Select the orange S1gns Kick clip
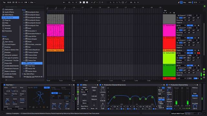Image resolution: width=207 pixels, height=116 pixels. [x=55, y=51]
